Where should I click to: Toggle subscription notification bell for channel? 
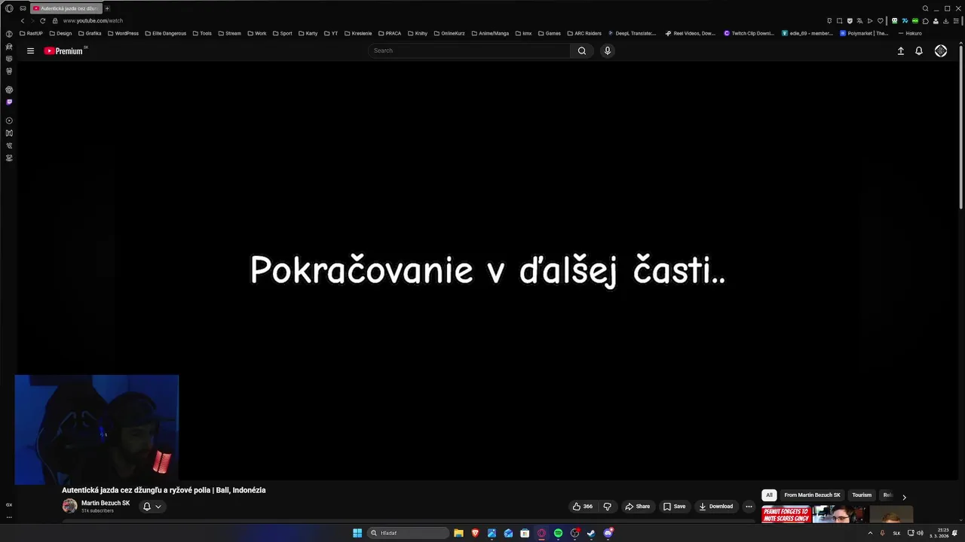point(147,507)
